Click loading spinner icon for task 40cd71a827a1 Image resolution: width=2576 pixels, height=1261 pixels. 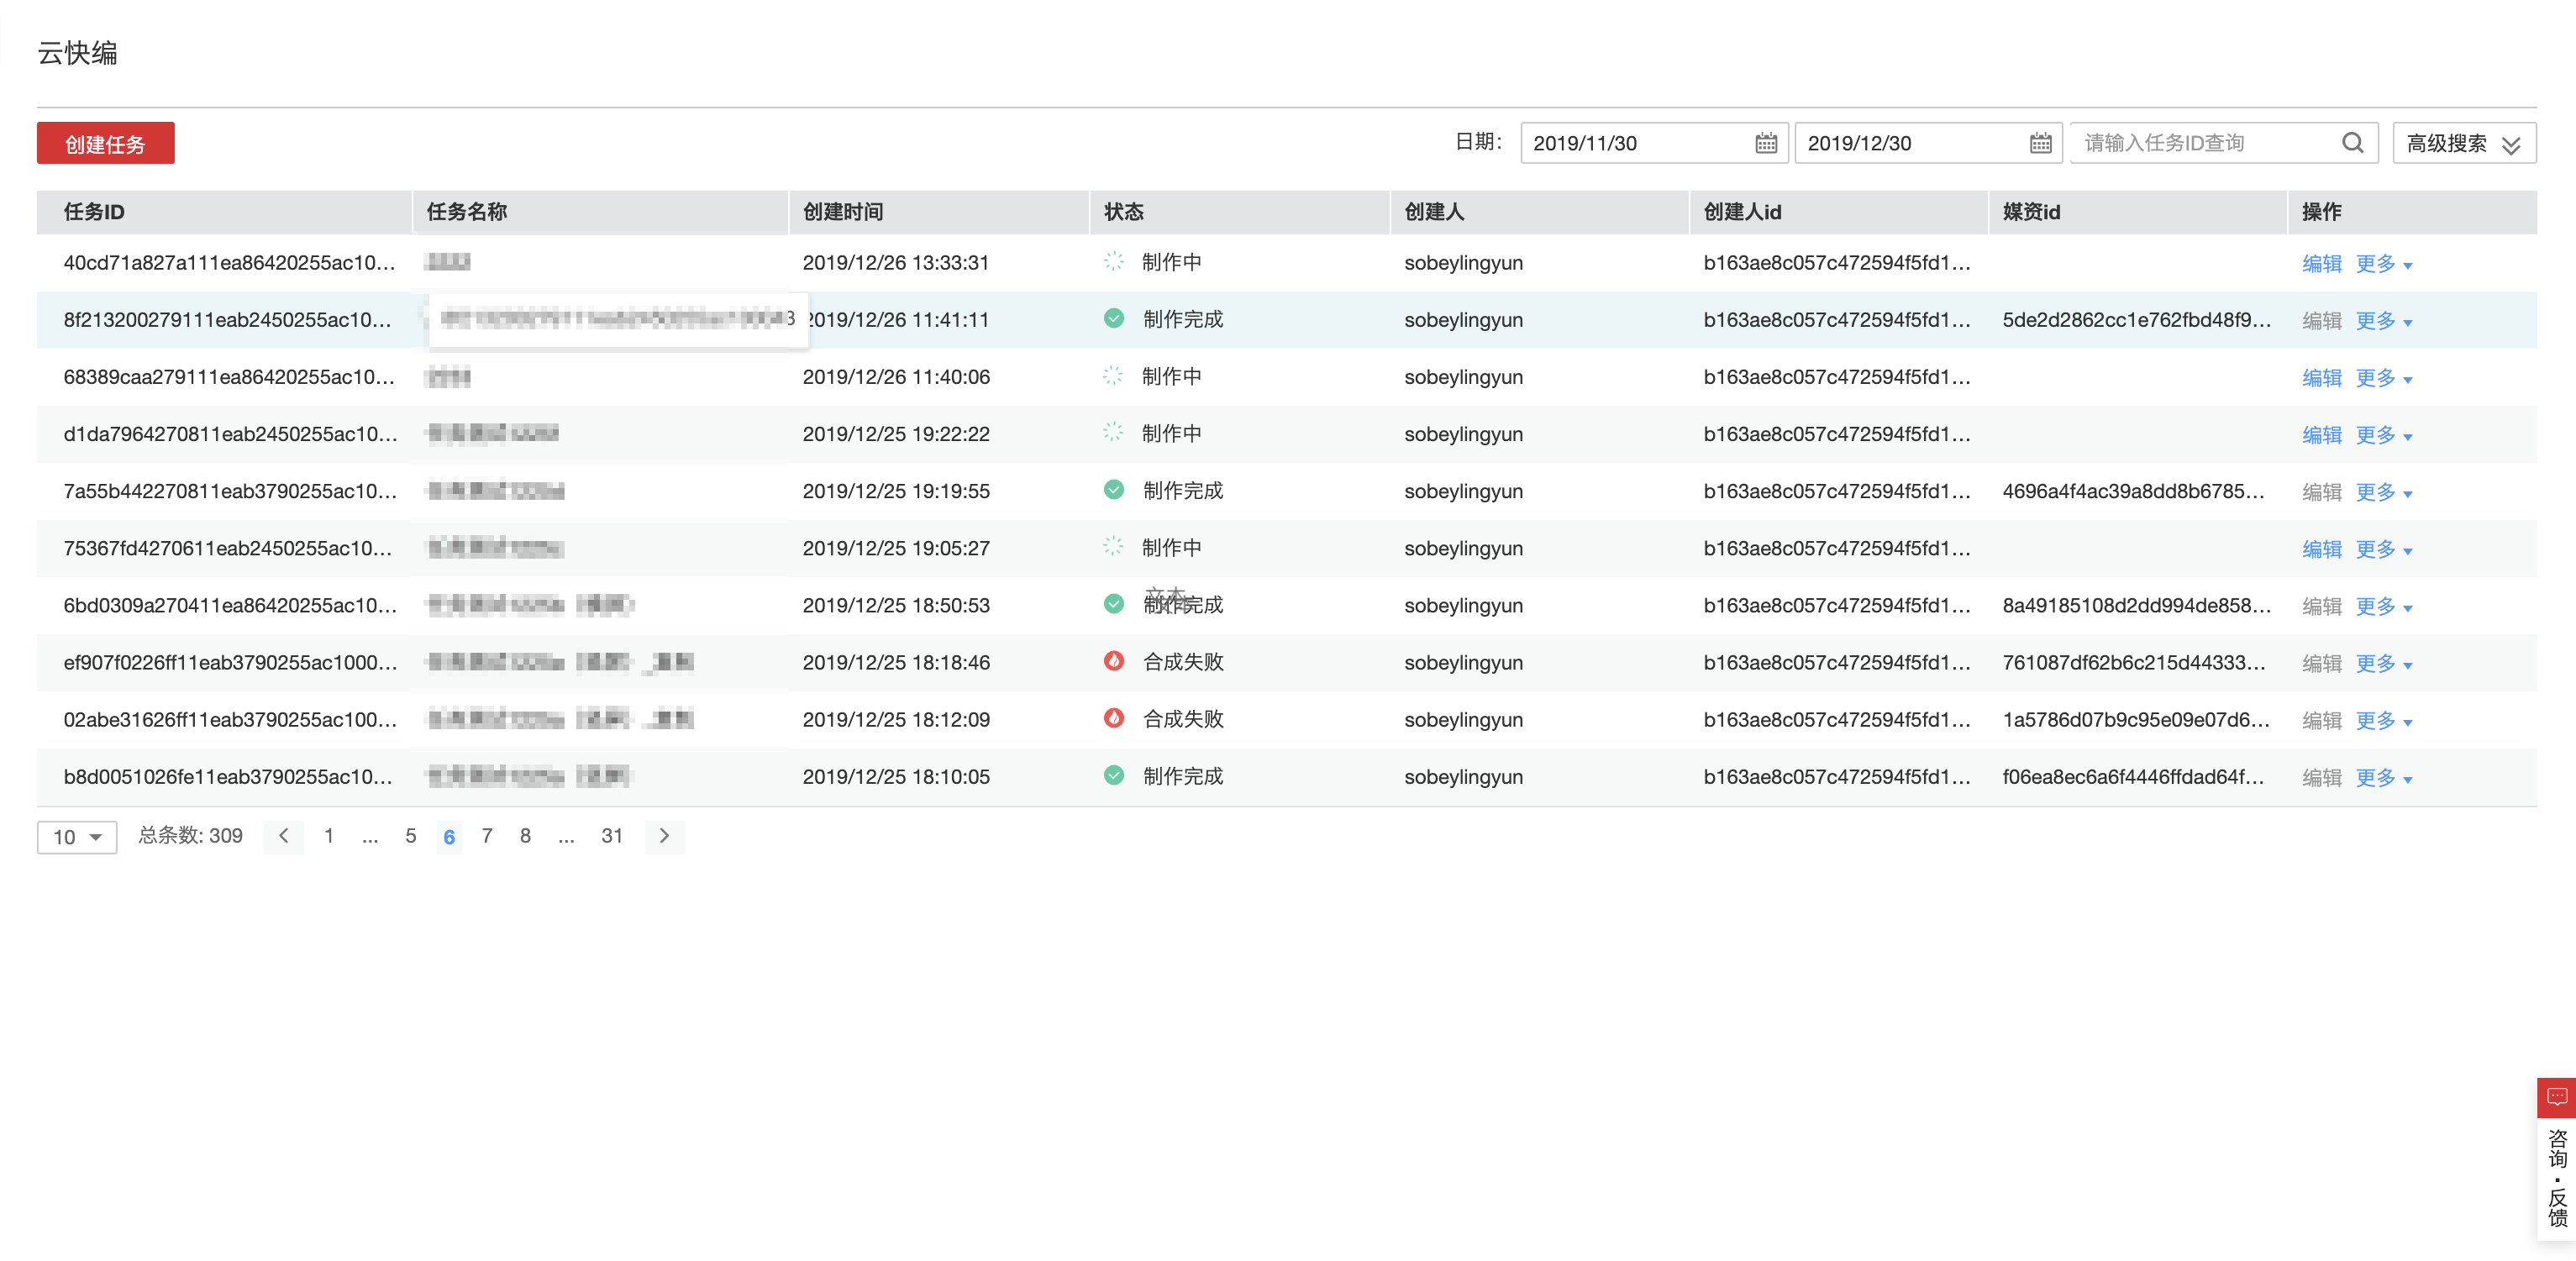click(1113, 262)
